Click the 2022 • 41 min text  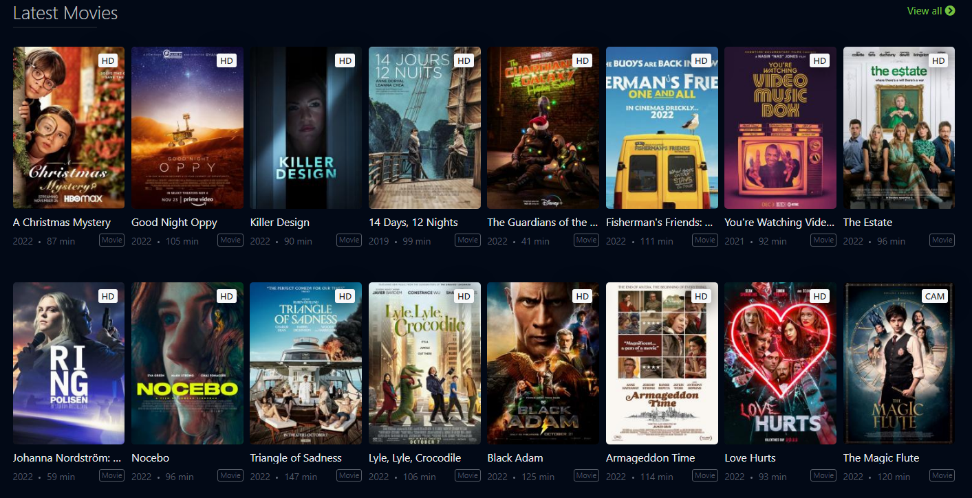click(x=518, y=241)
